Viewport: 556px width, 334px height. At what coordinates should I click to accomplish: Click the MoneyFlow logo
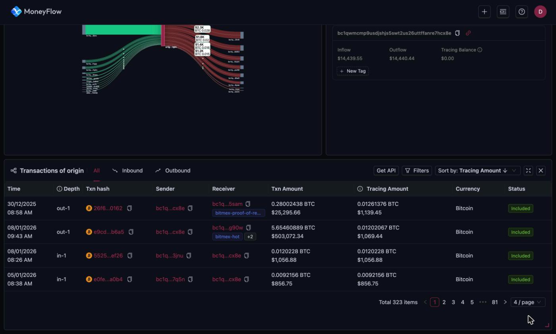coord(36,12)
